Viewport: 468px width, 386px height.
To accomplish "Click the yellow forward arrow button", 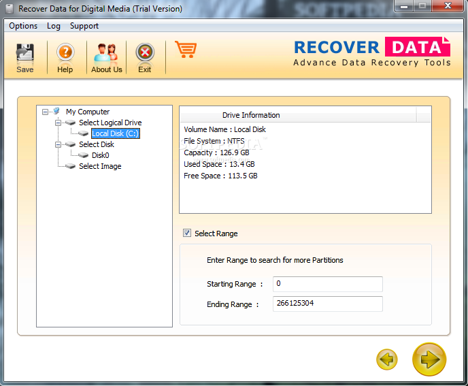I will tap(429, 359).
